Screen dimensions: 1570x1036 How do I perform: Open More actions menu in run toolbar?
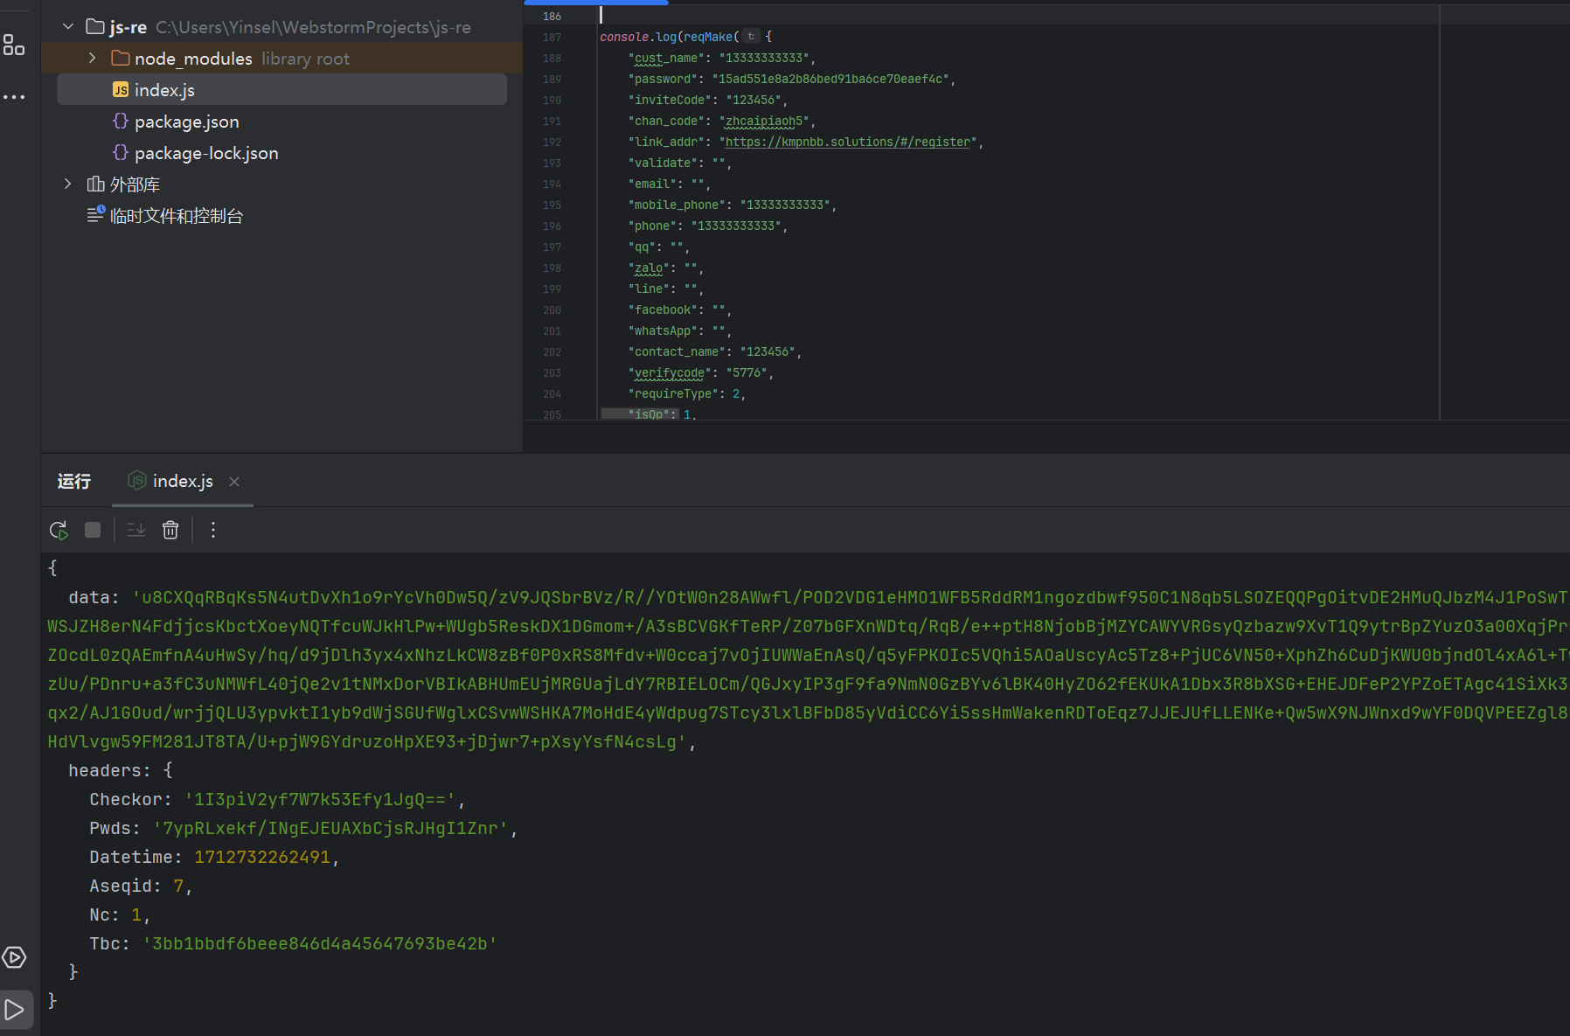click(213, 530)
